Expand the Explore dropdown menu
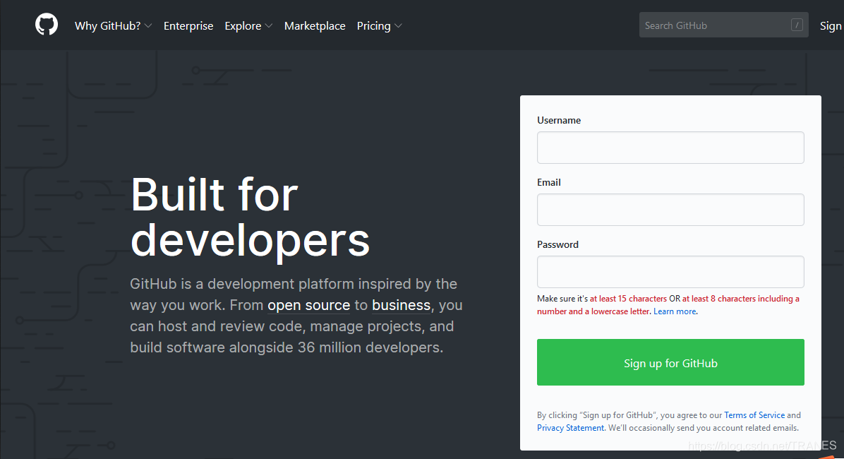This screenshot has width=844, height=459. click(x=248, y=26)
